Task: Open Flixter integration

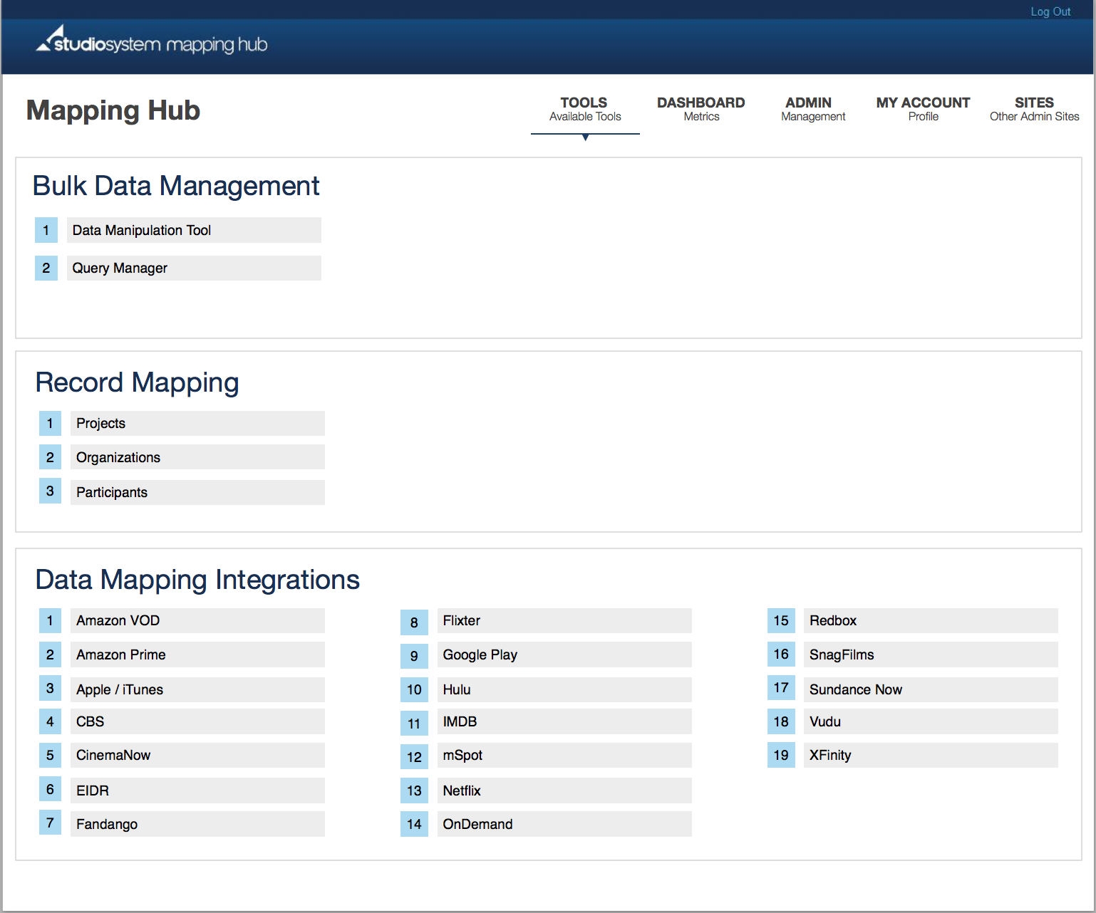Action: 564,620
